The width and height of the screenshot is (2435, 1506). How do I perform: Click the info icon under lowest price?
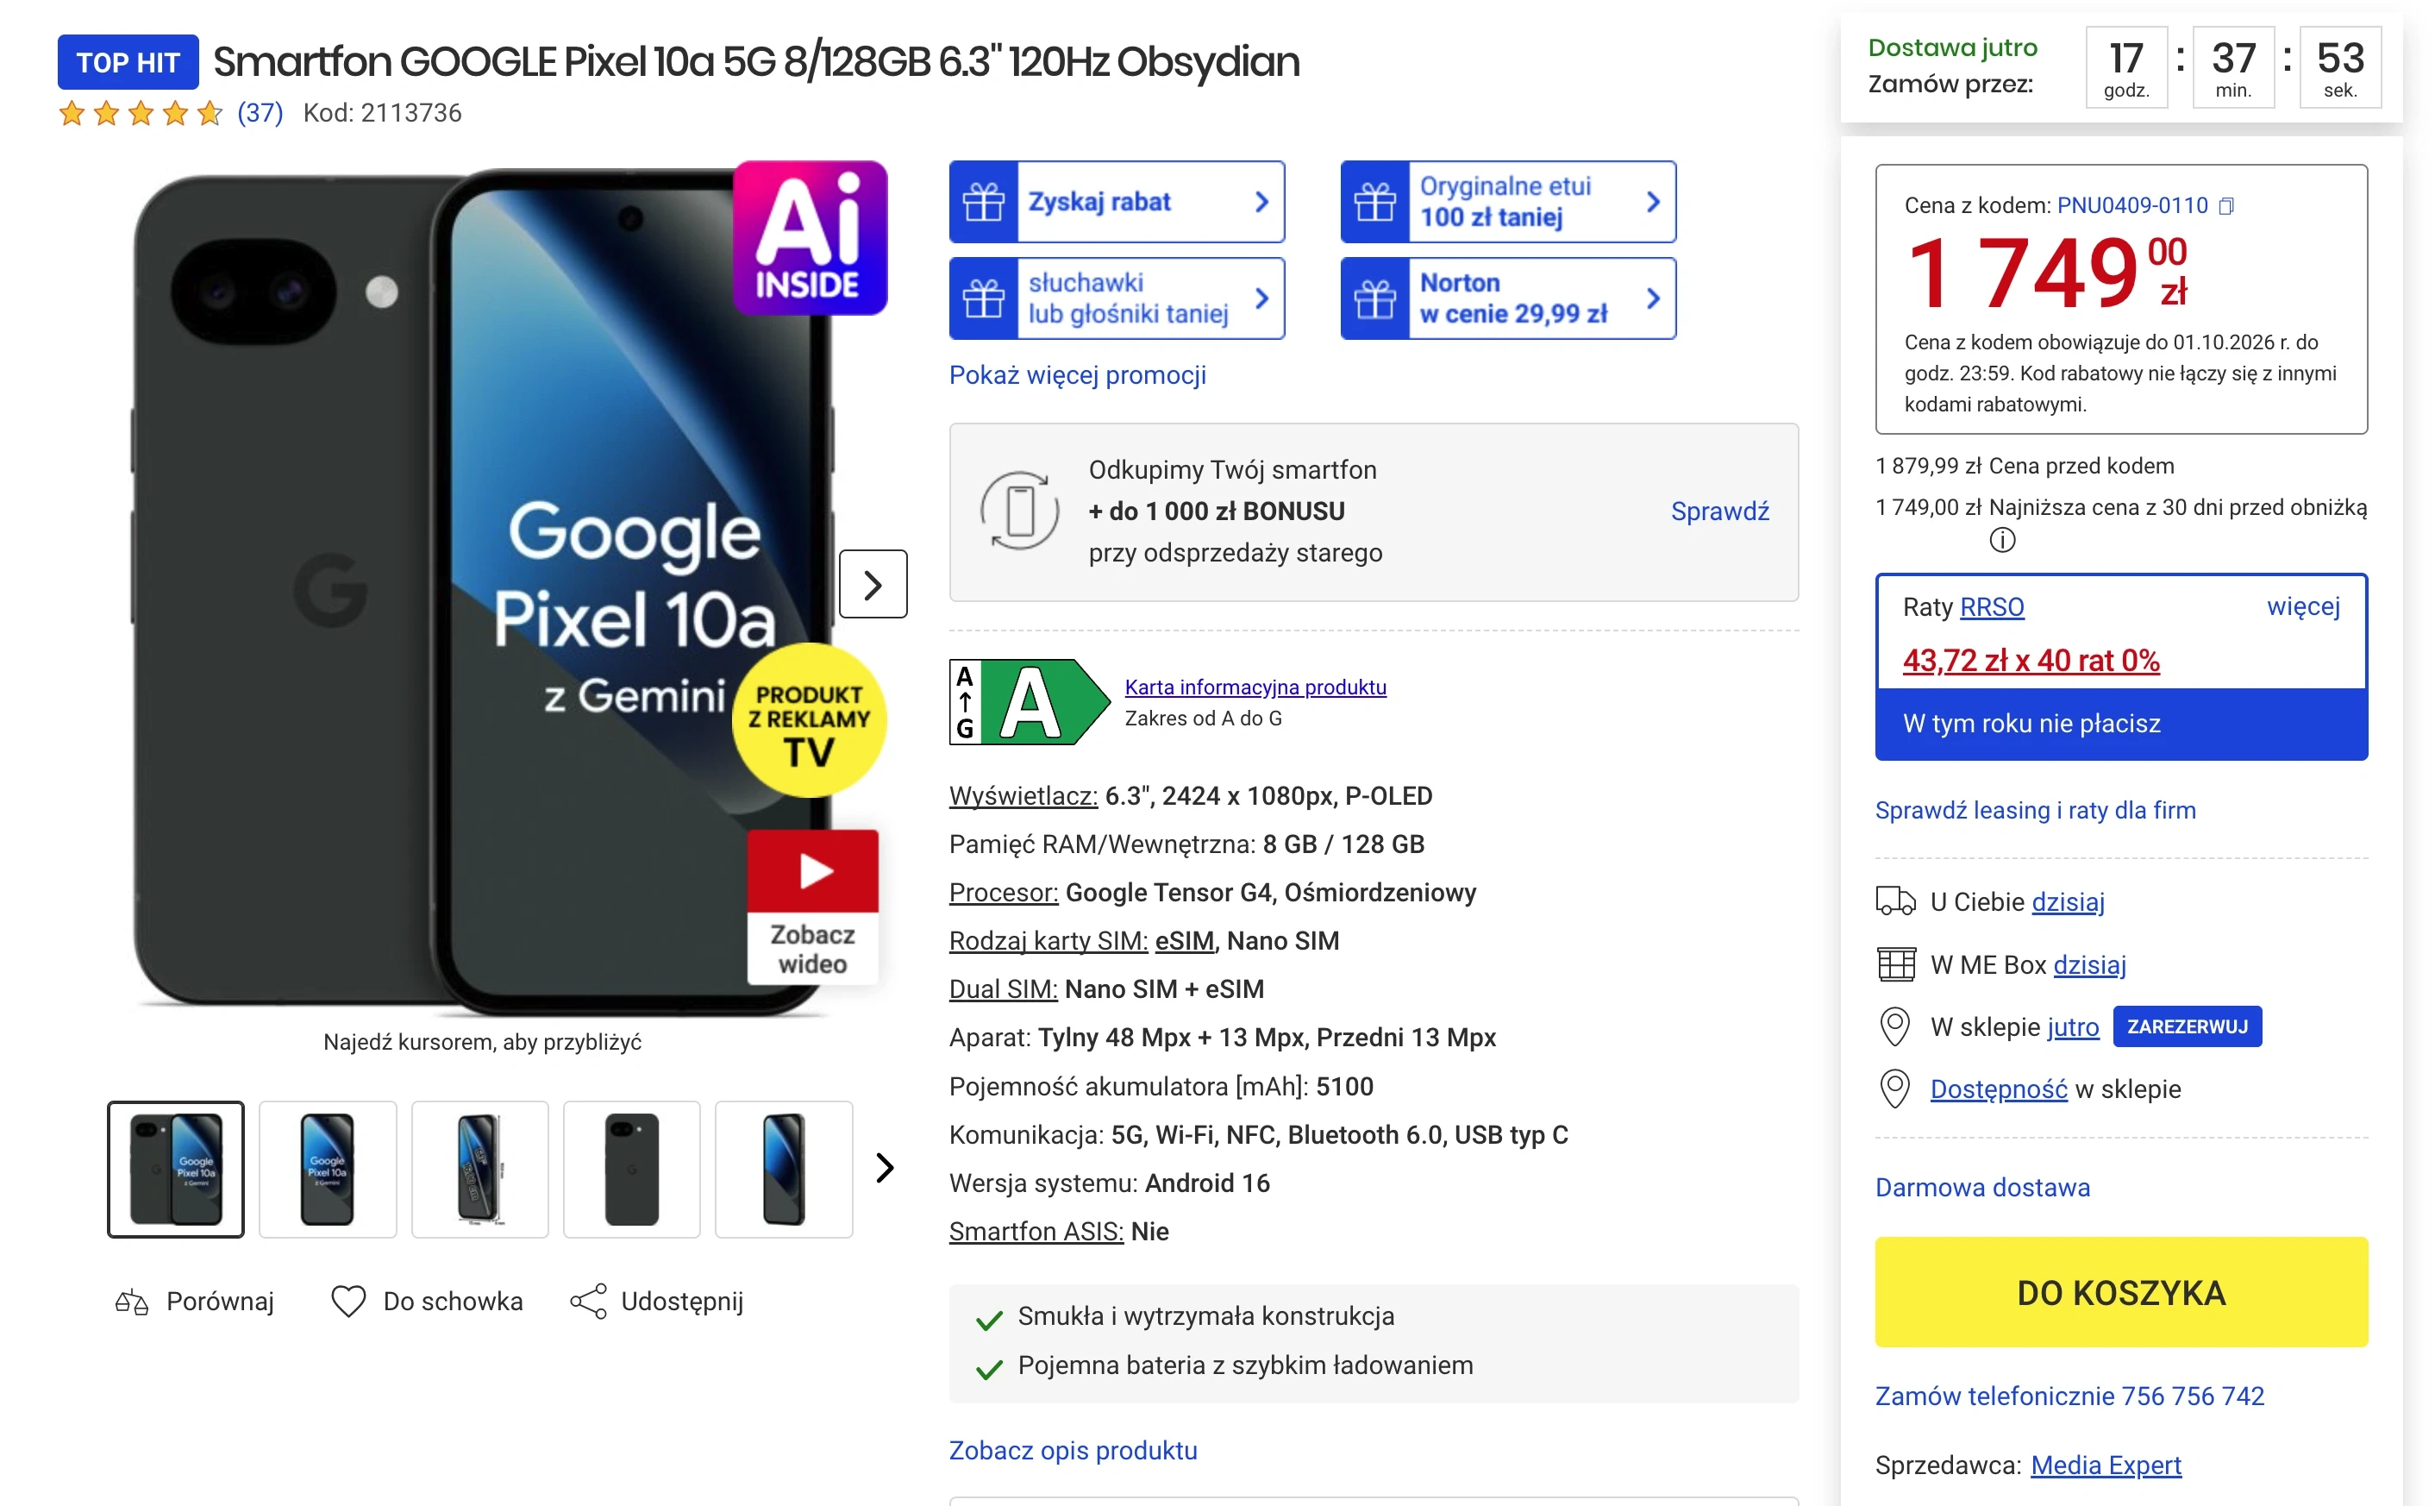2002,540
